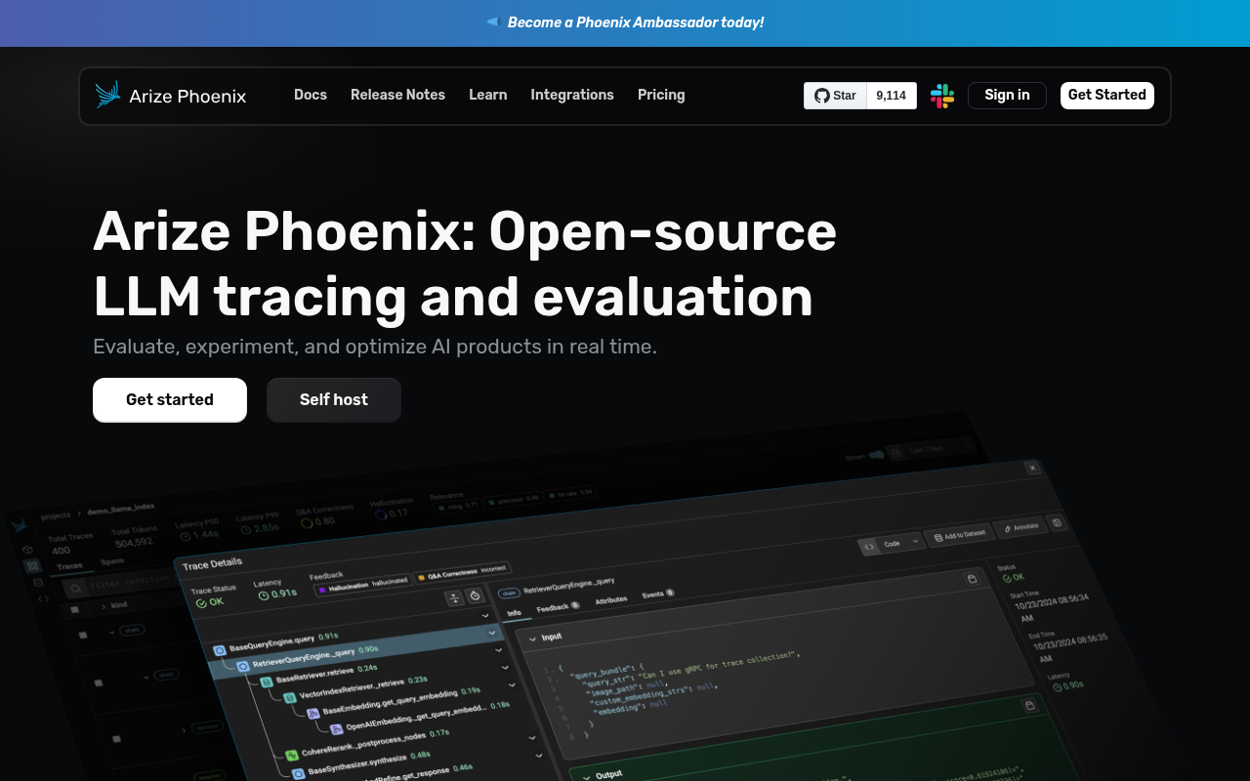Click the CohereRerank span icon
This screenshot has height=781, width=1250.
(x=292, y=756)
